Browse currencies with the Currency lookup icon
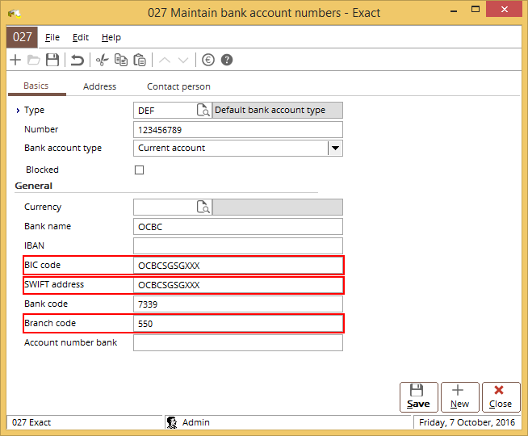528x436 pixels. pyautogui.click(x=203, y=208)
